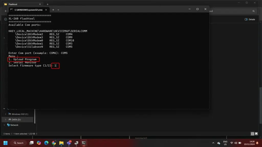This screenshot has height=147, width=262.
Task: Close the cmd.exe terminal tab
Action: point(46,10)
